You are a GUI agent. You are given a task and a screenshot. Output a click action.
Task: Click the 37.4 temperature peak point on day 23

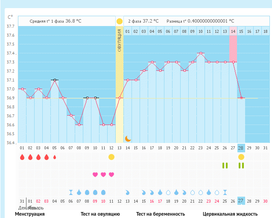[x=201, y=53]
